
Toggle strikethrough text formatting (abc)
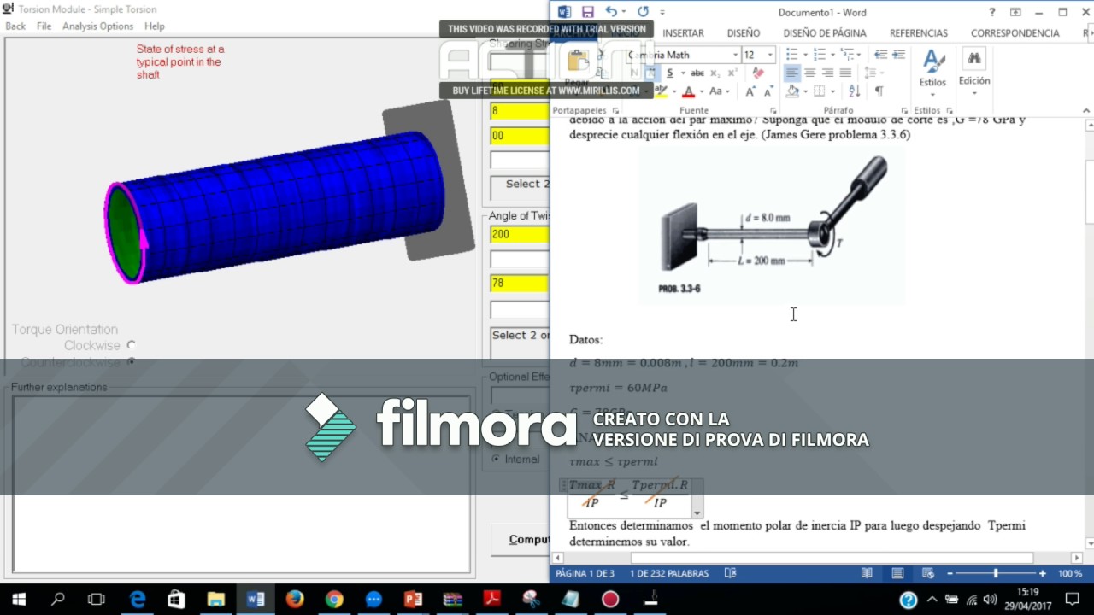point(697,73)
